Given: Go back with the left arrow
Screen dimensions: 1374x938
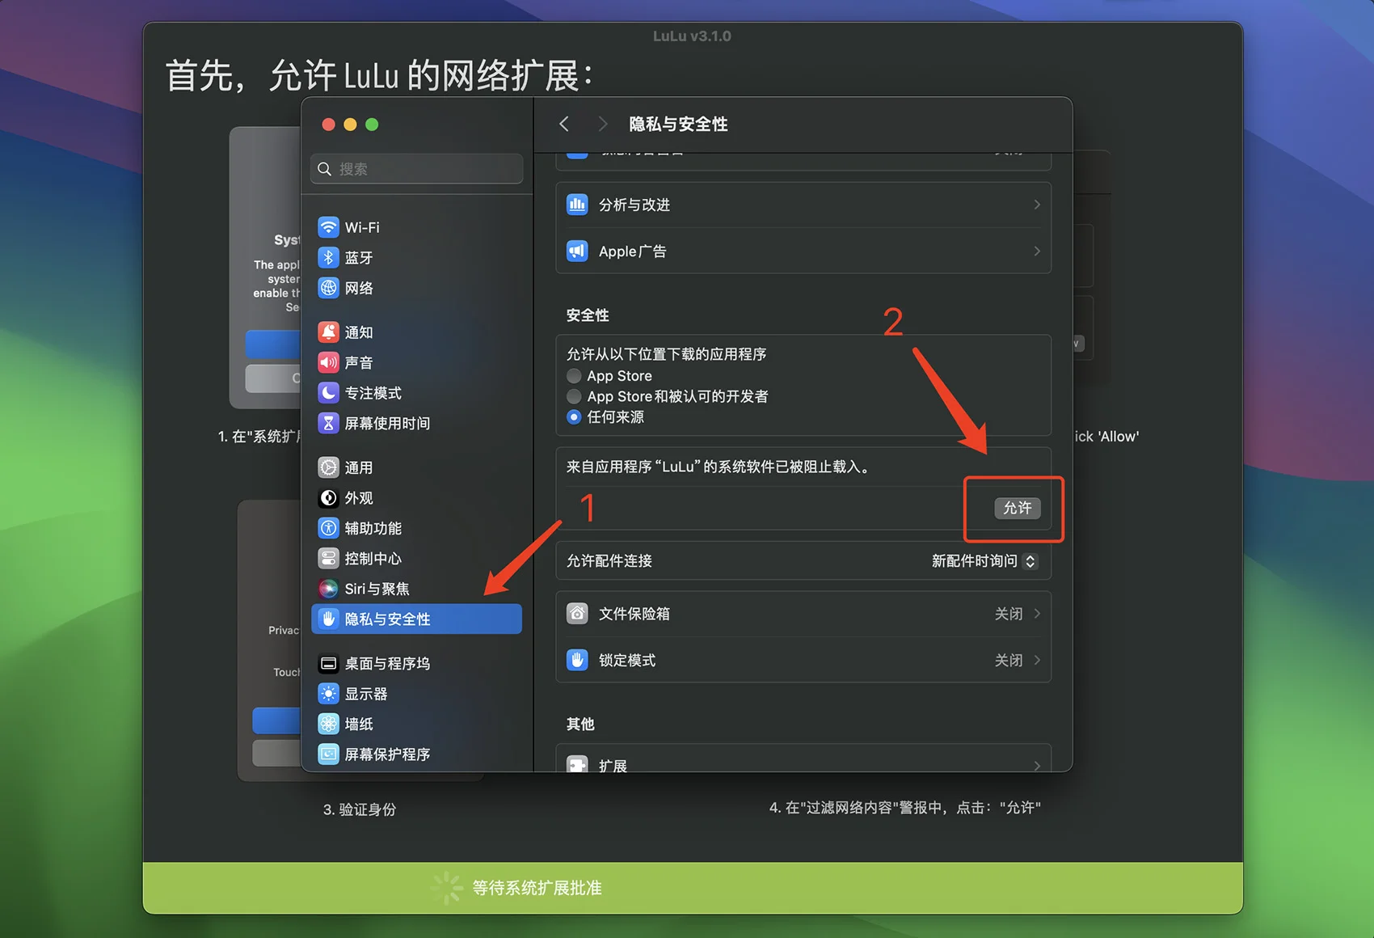Looking at the screenshot, I should click(564, 124).
